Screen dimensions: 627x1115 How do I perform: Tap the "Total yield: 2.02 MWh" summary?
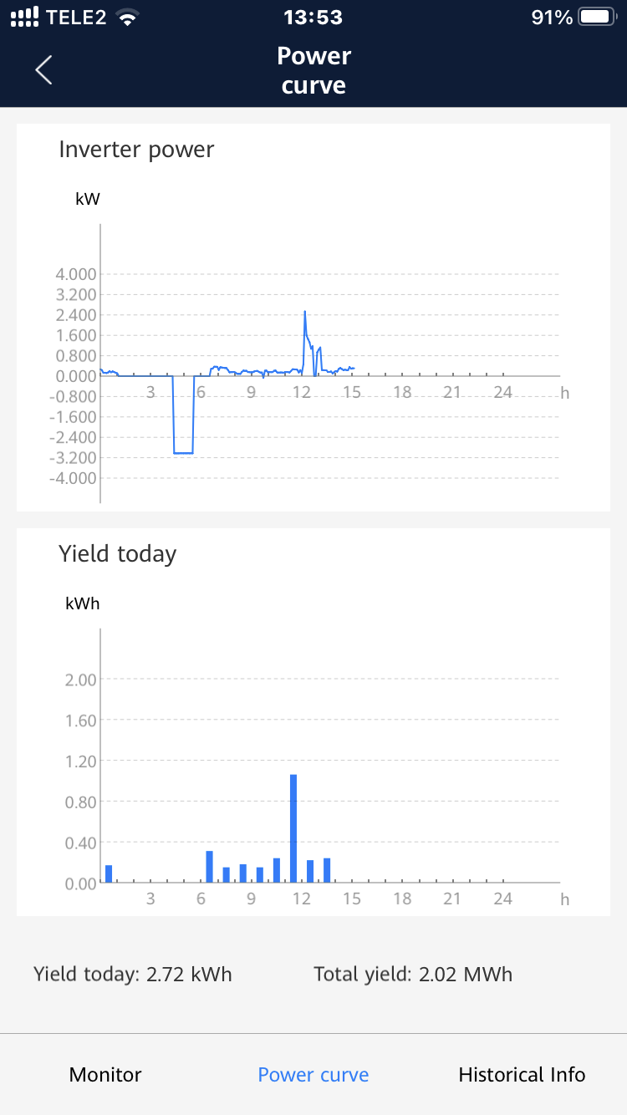(413, 974)
